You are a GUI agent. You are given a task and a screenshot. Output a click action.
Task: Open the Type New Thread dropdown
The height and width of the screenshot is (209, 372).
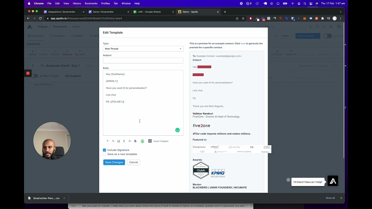[143, 49]
